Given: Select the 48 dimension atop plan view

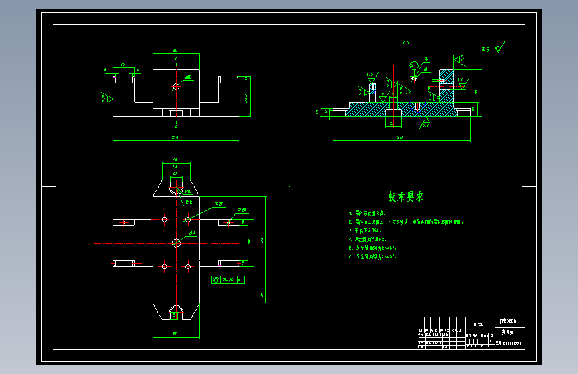Looking at the screenshot, I should [175, 160].
